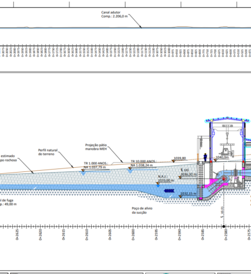
Task: Select the 1036,10 m unit centerline elevation
Action: [x=189, y=174]
